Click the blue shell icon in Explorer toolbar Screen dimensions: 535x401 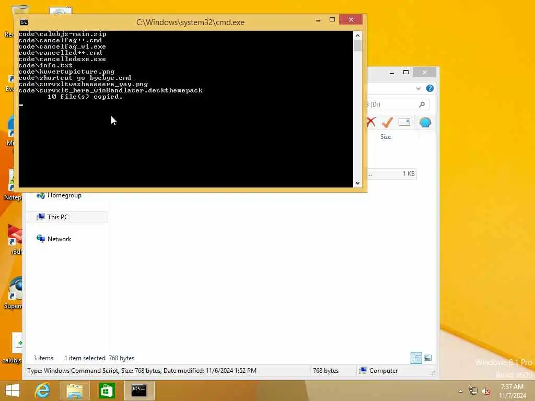(x=425, y=122)
